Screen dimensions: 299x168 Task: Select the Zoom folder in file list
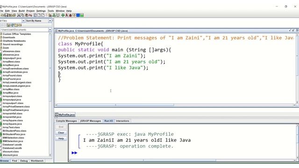coord(6,48)
